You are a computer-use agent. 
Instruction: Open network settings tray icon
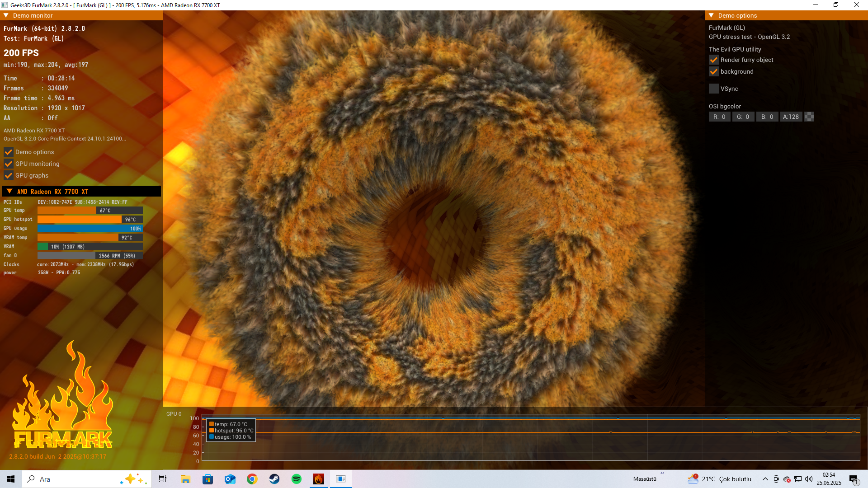798,479
